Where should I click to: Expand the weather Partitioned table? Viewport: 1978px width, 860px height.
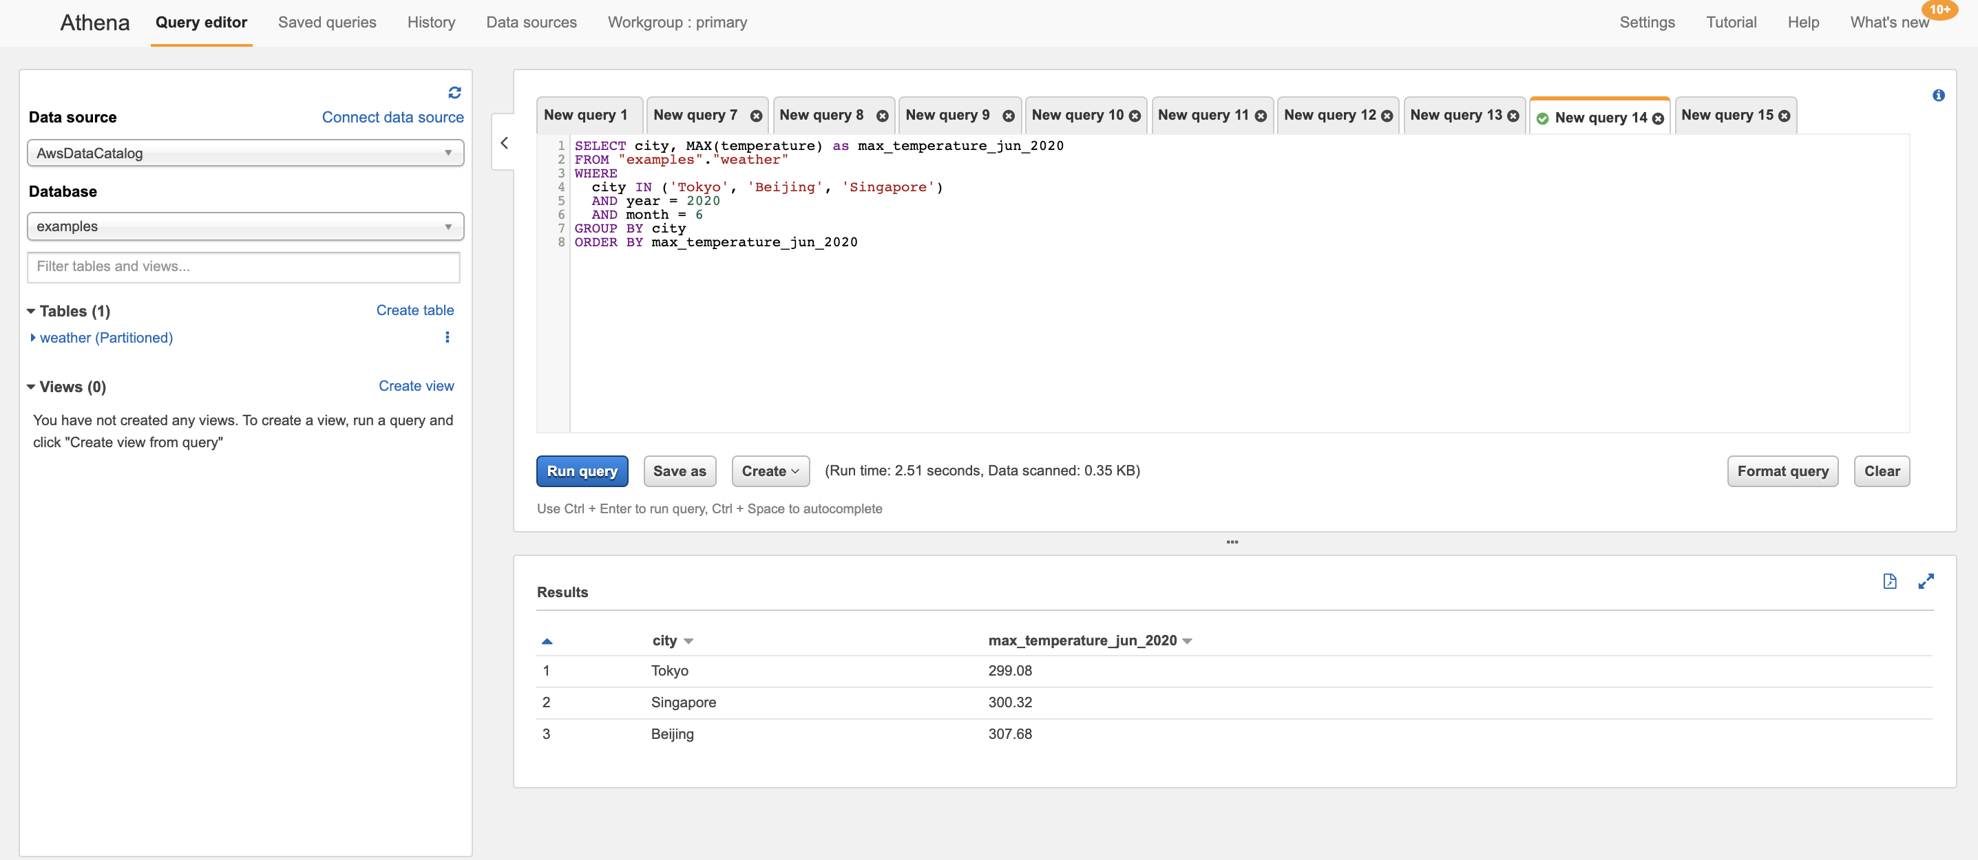pyautogui.click(x=34, y=336)
